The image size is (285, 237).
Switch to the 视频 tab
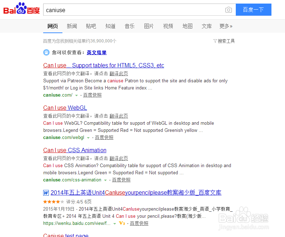tap(168, 26)
